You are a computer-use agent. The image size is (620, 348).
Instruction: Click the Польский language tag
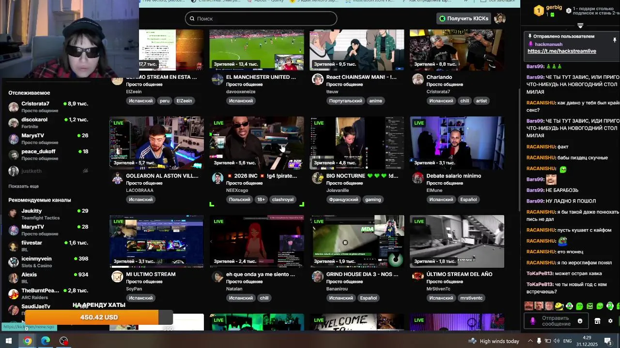click(x=239, y=199)
